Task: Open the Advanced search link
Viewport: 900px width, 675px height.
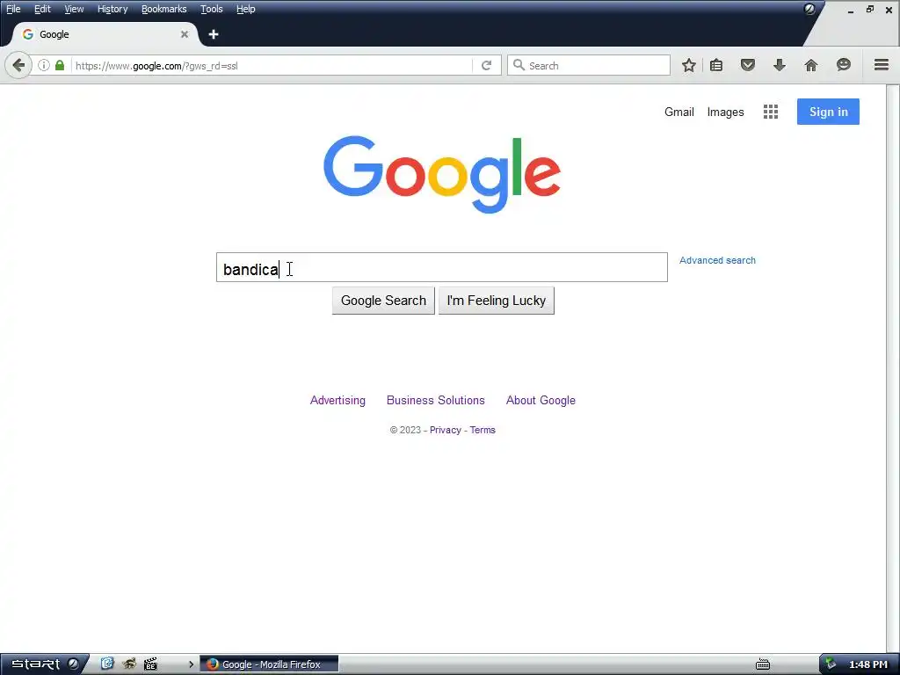Action: click(x=717, y=260)
